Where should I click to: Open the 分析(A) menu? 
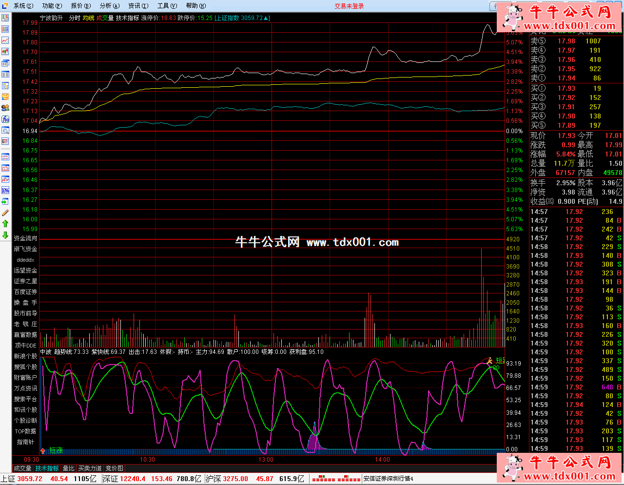[x=109, y=6]
